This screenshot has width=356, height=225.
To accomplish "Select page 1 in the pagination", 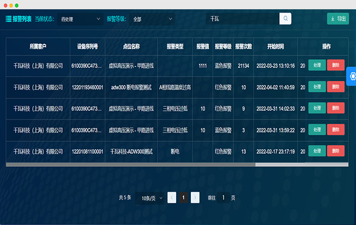I will [184, 198].
